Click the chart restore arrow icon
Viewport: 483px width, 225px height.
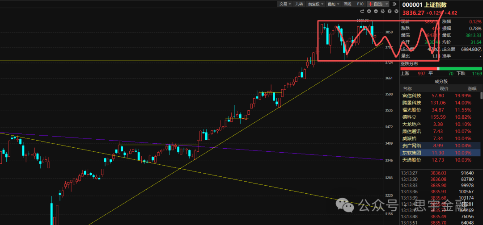[362, 11]
